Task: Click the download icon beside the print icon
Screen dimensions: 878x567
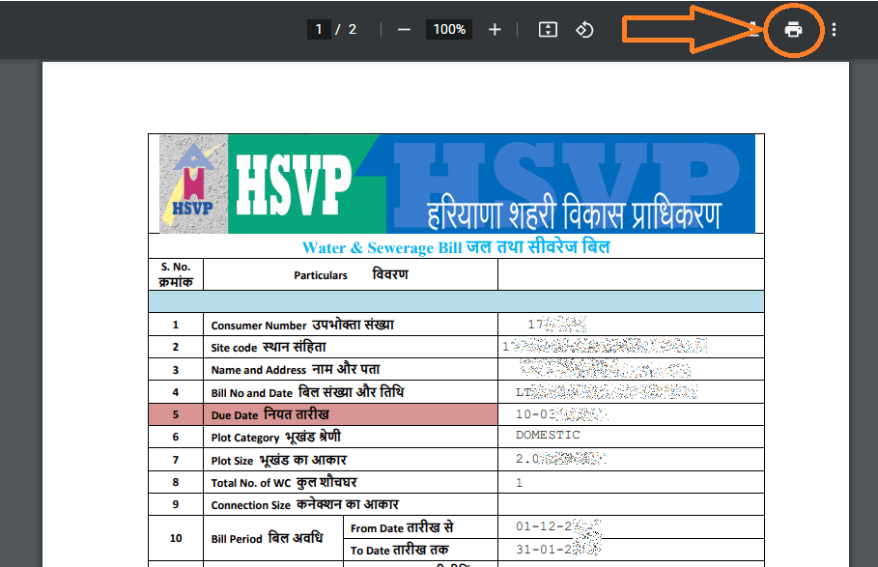Action: pyautogui.click(x=751, y=29)
